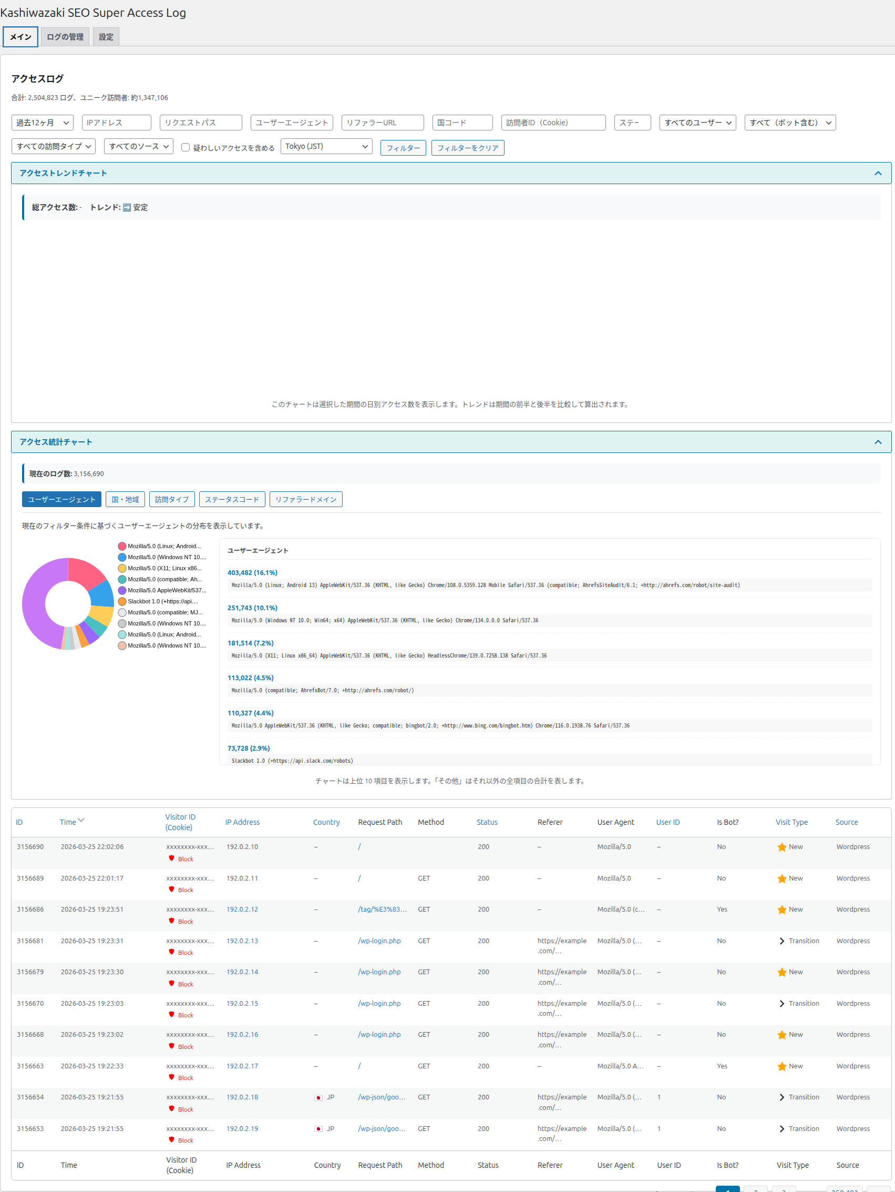Toggle the 疑わしいアクセスを含める checkbox

point(185,147)
